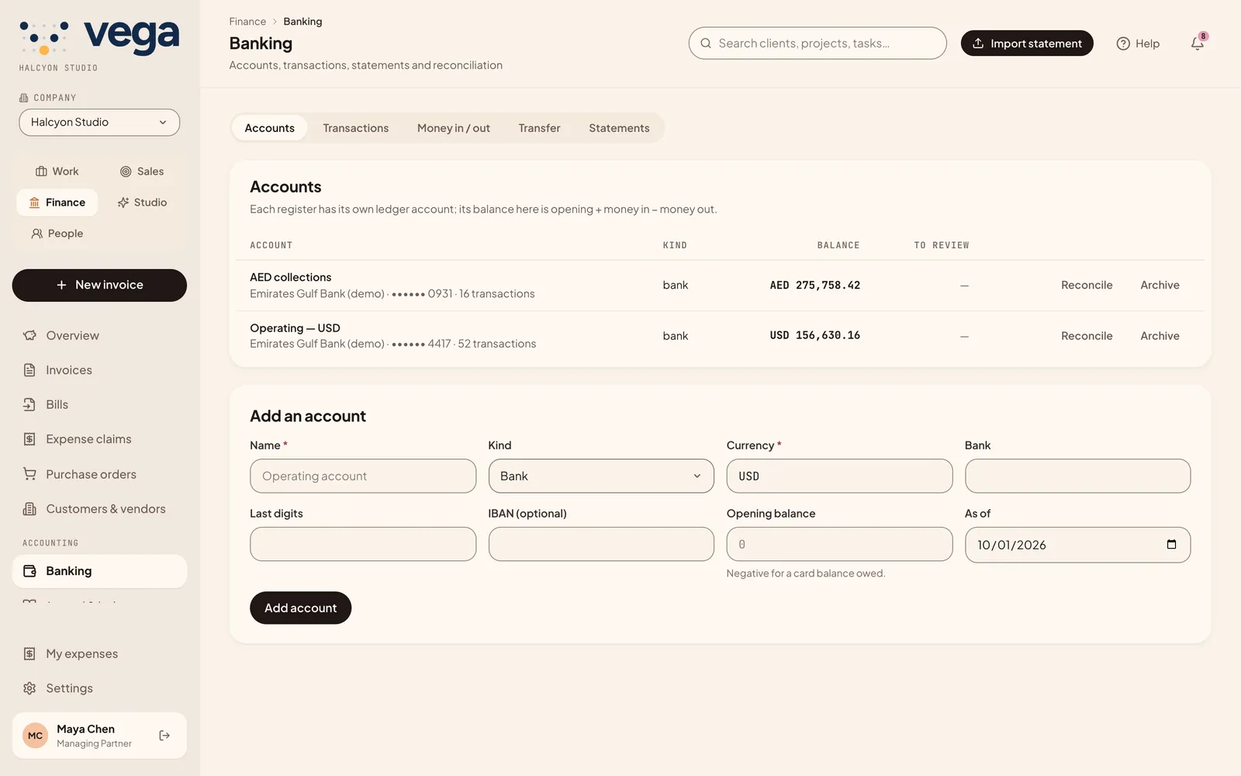The height and width of the screenshot is (776, 1241).
Task: Open the Money in / out tab
Action: [454, 128]
